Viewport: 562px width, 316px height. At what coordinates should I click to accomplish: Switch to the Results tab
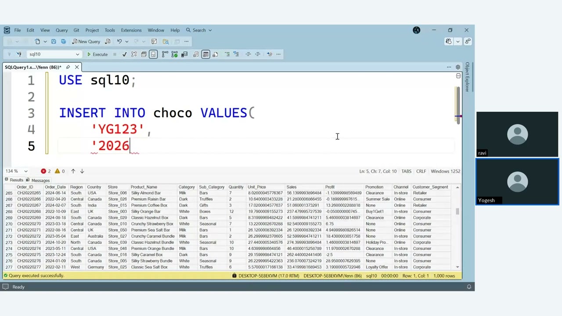pyautogui.click(x=14, y=180)
